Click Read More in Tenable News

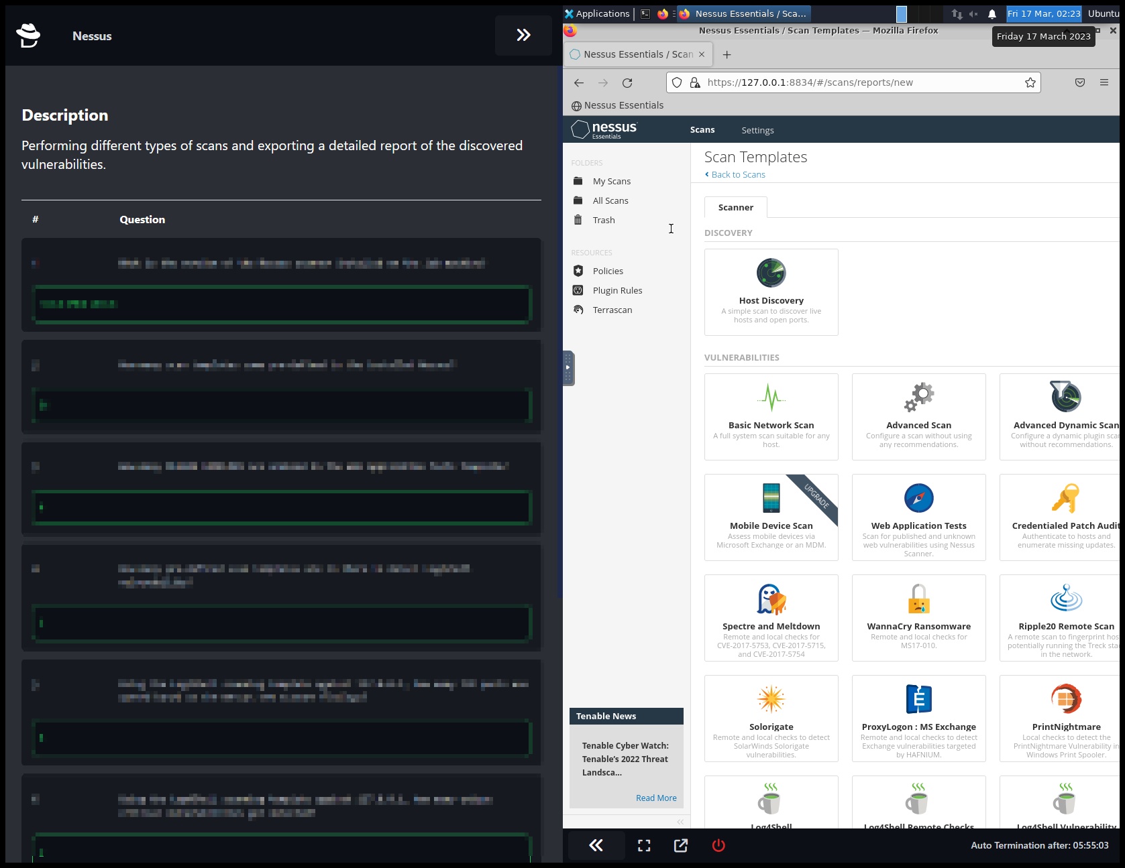655,798
